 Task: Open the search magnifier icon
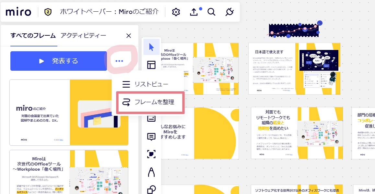[211, 12]
